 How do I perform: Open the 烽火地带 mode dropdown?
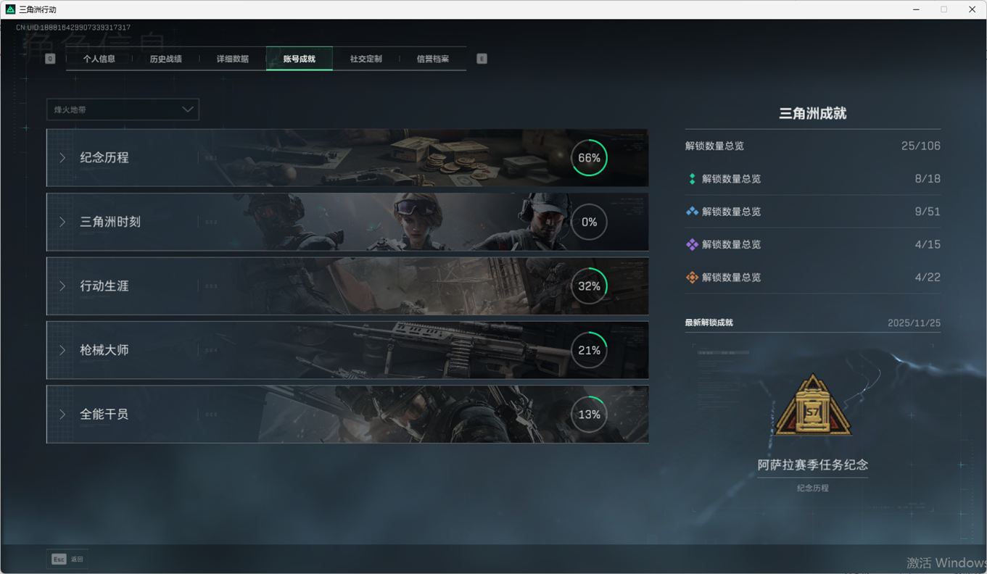[x=123, y=109]
